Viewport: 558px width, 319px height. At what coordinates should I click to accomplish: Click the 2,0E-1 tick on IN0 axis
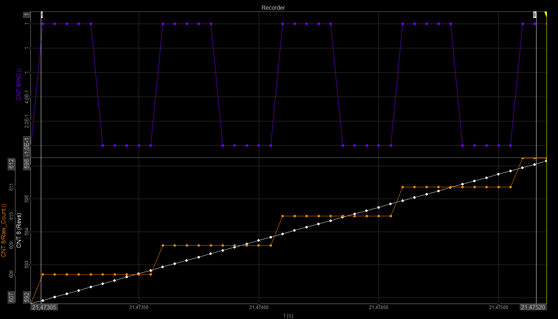27,121
